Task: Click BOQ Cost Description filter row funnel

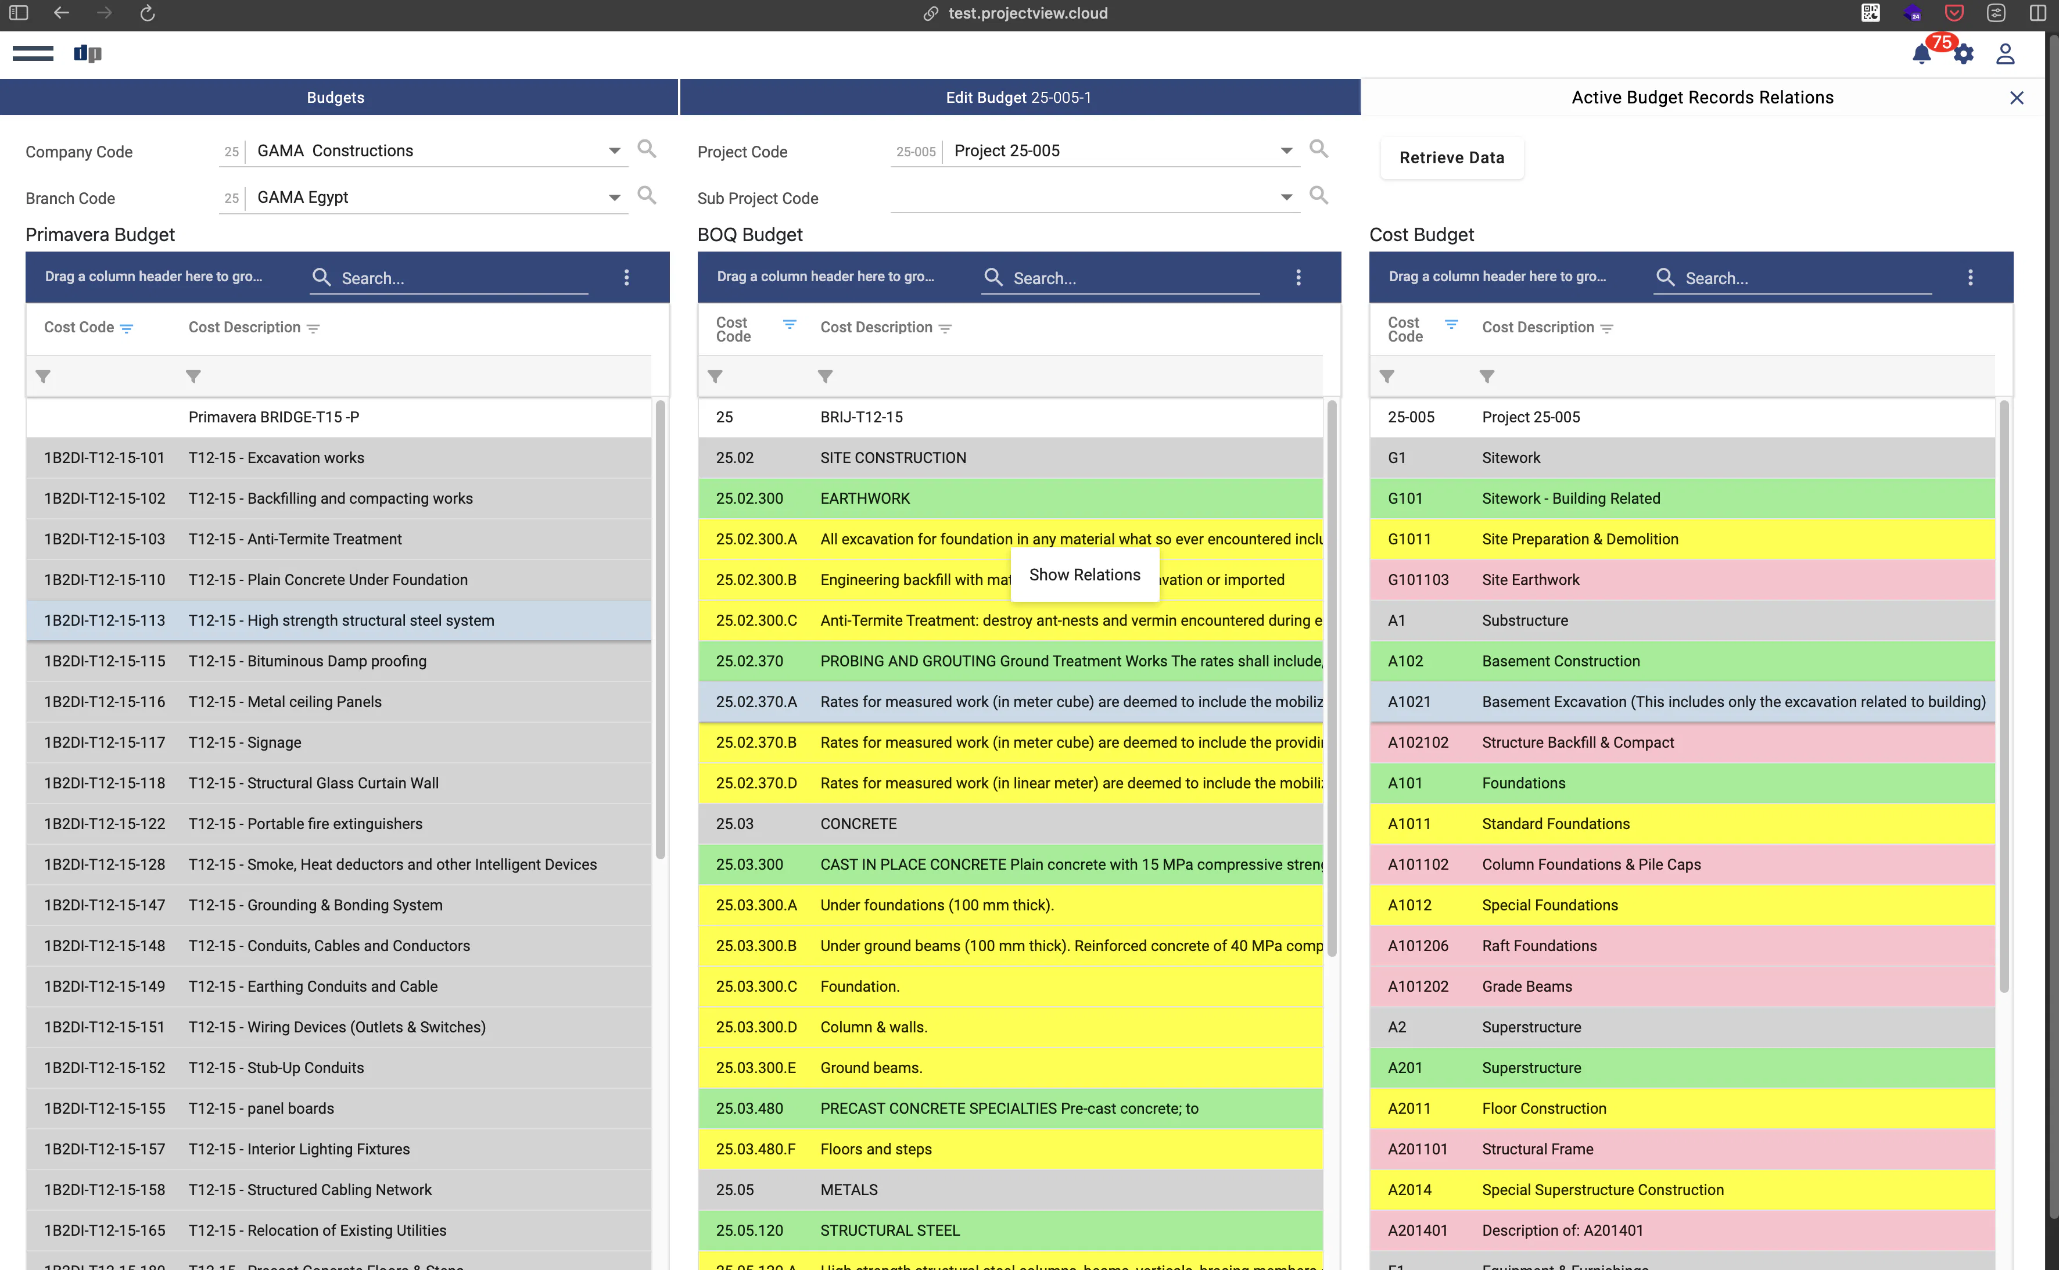Action: tap(826, 376)
